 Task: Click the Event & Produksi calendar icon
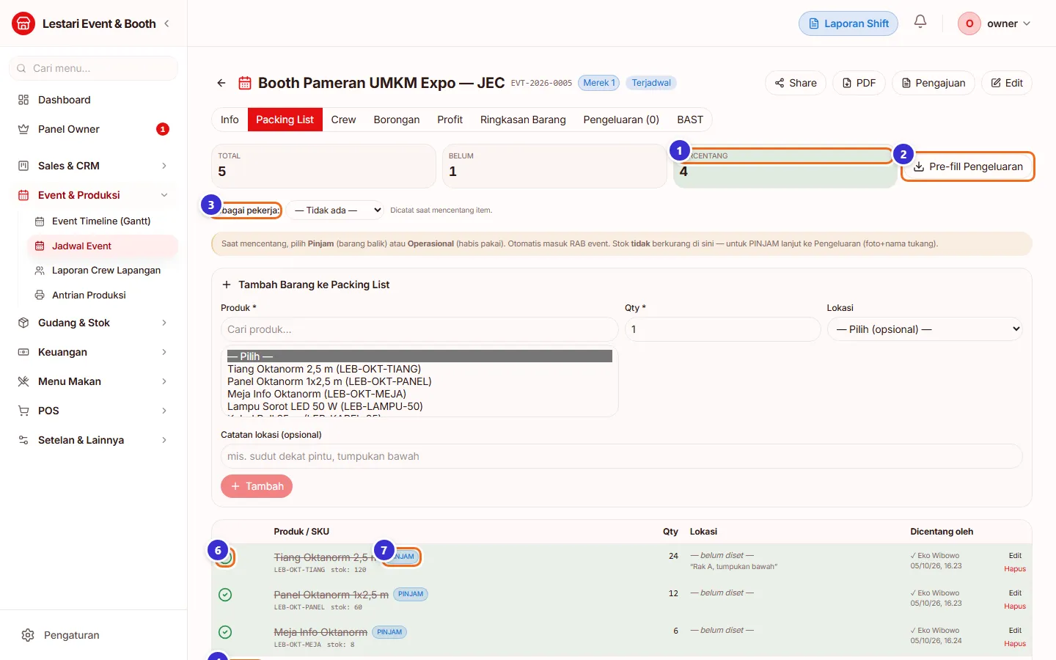point(23,195)
